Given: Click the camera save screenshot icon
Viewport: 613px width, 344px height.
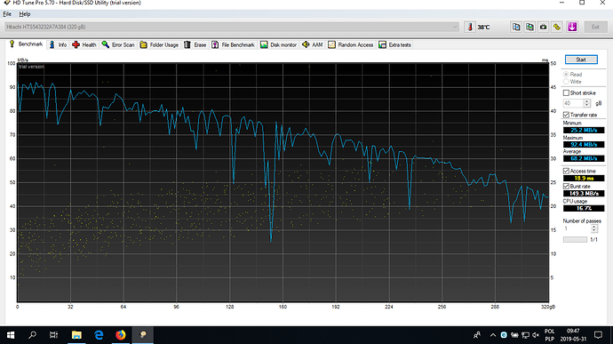Looking at the screenshot, I should point(543,27).
